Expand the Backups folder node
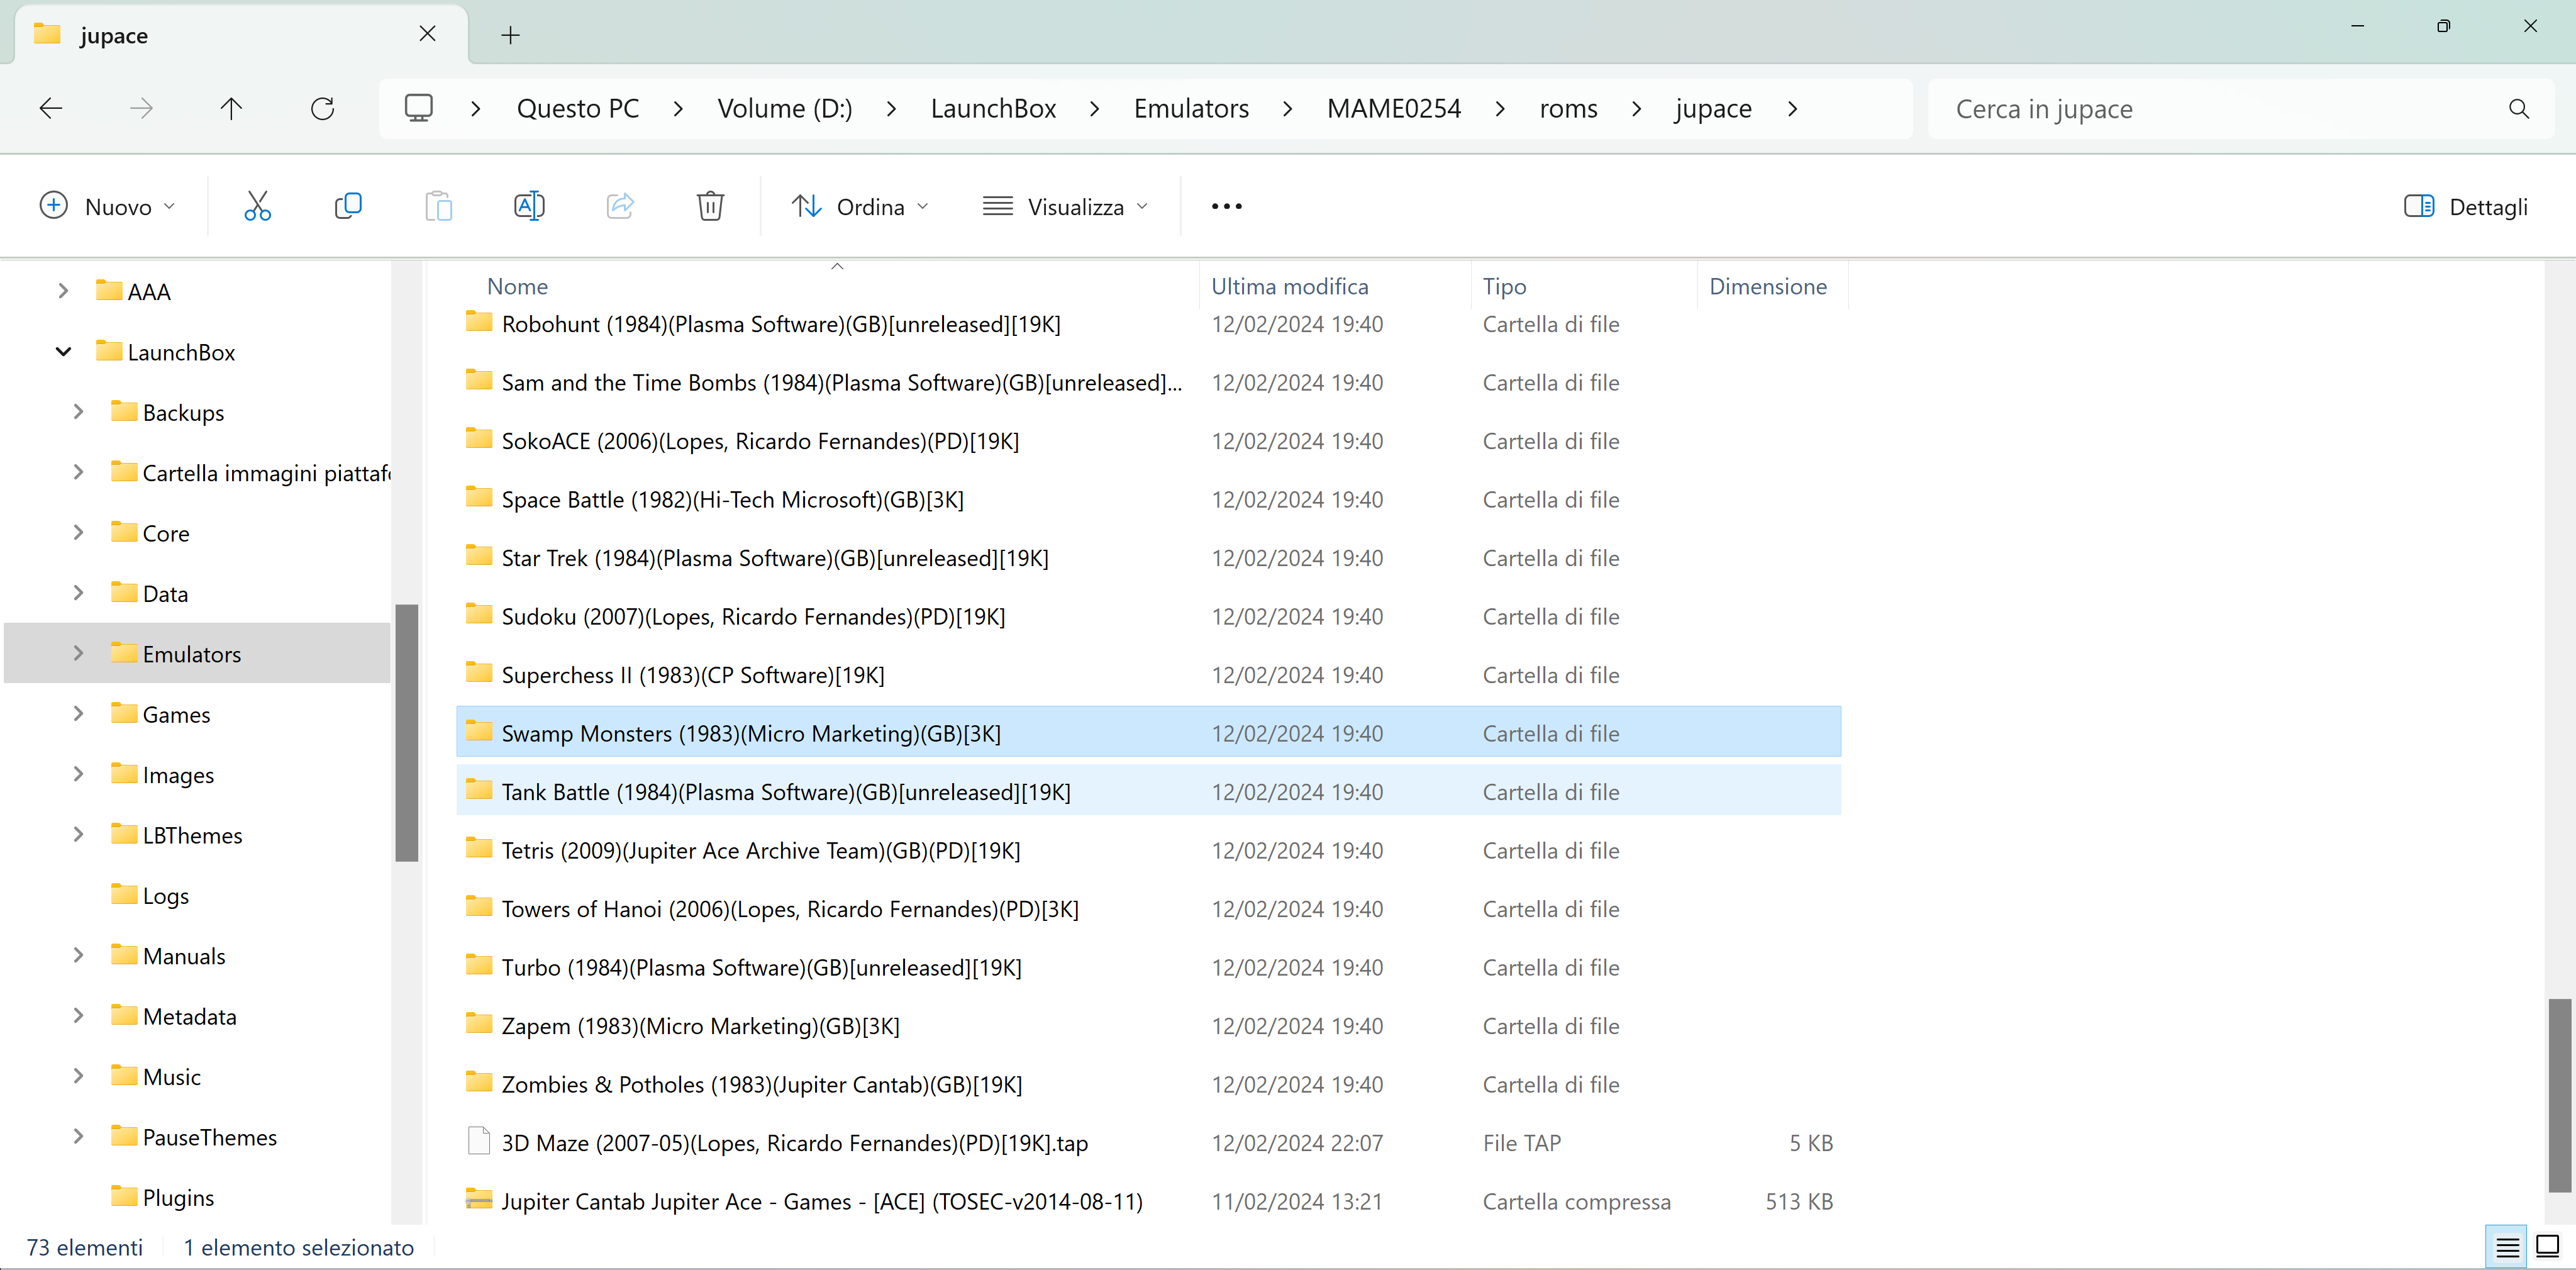 [x=78, y=412]
